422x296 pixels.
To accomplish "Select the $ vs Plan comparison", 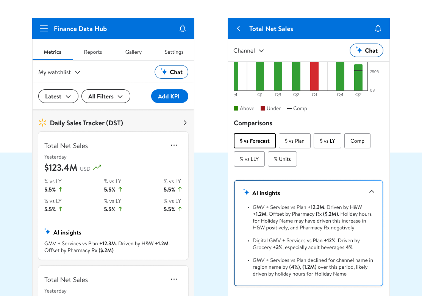I will 294,141.
